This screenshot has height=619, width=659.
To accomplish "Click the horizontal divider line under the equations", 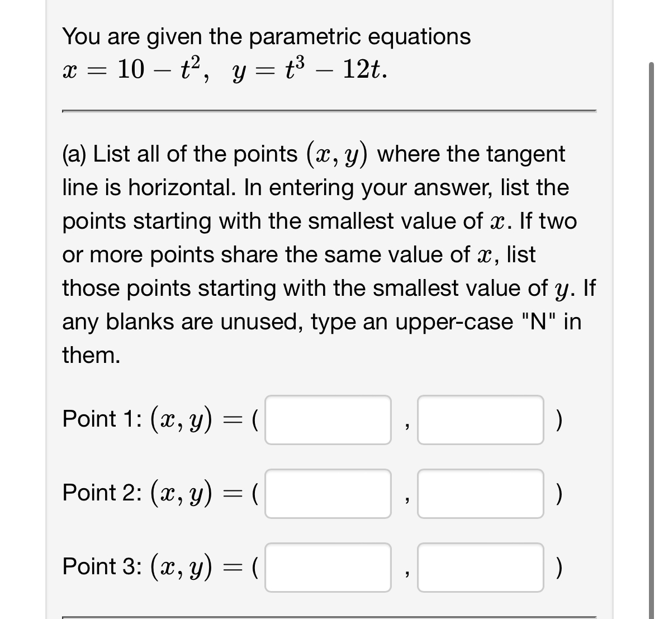I will pos(329,111).
